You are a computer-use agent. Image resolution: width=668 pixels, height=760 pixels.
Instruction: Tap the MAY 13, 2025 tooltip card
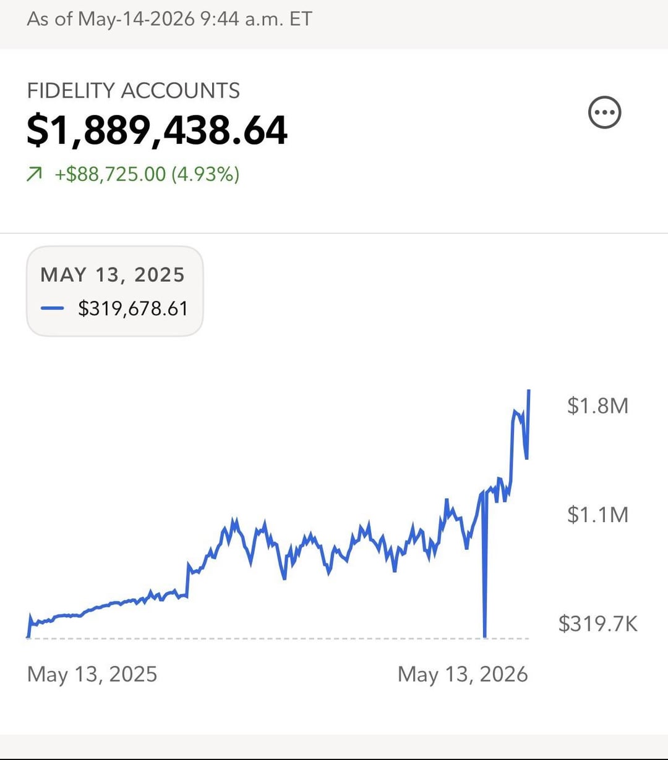click(x=115, y=291)
